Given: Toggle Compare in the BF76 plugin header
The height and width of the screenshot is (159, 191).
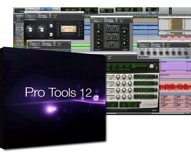Looking at the screenshot, I should click(x=45, y=17).
